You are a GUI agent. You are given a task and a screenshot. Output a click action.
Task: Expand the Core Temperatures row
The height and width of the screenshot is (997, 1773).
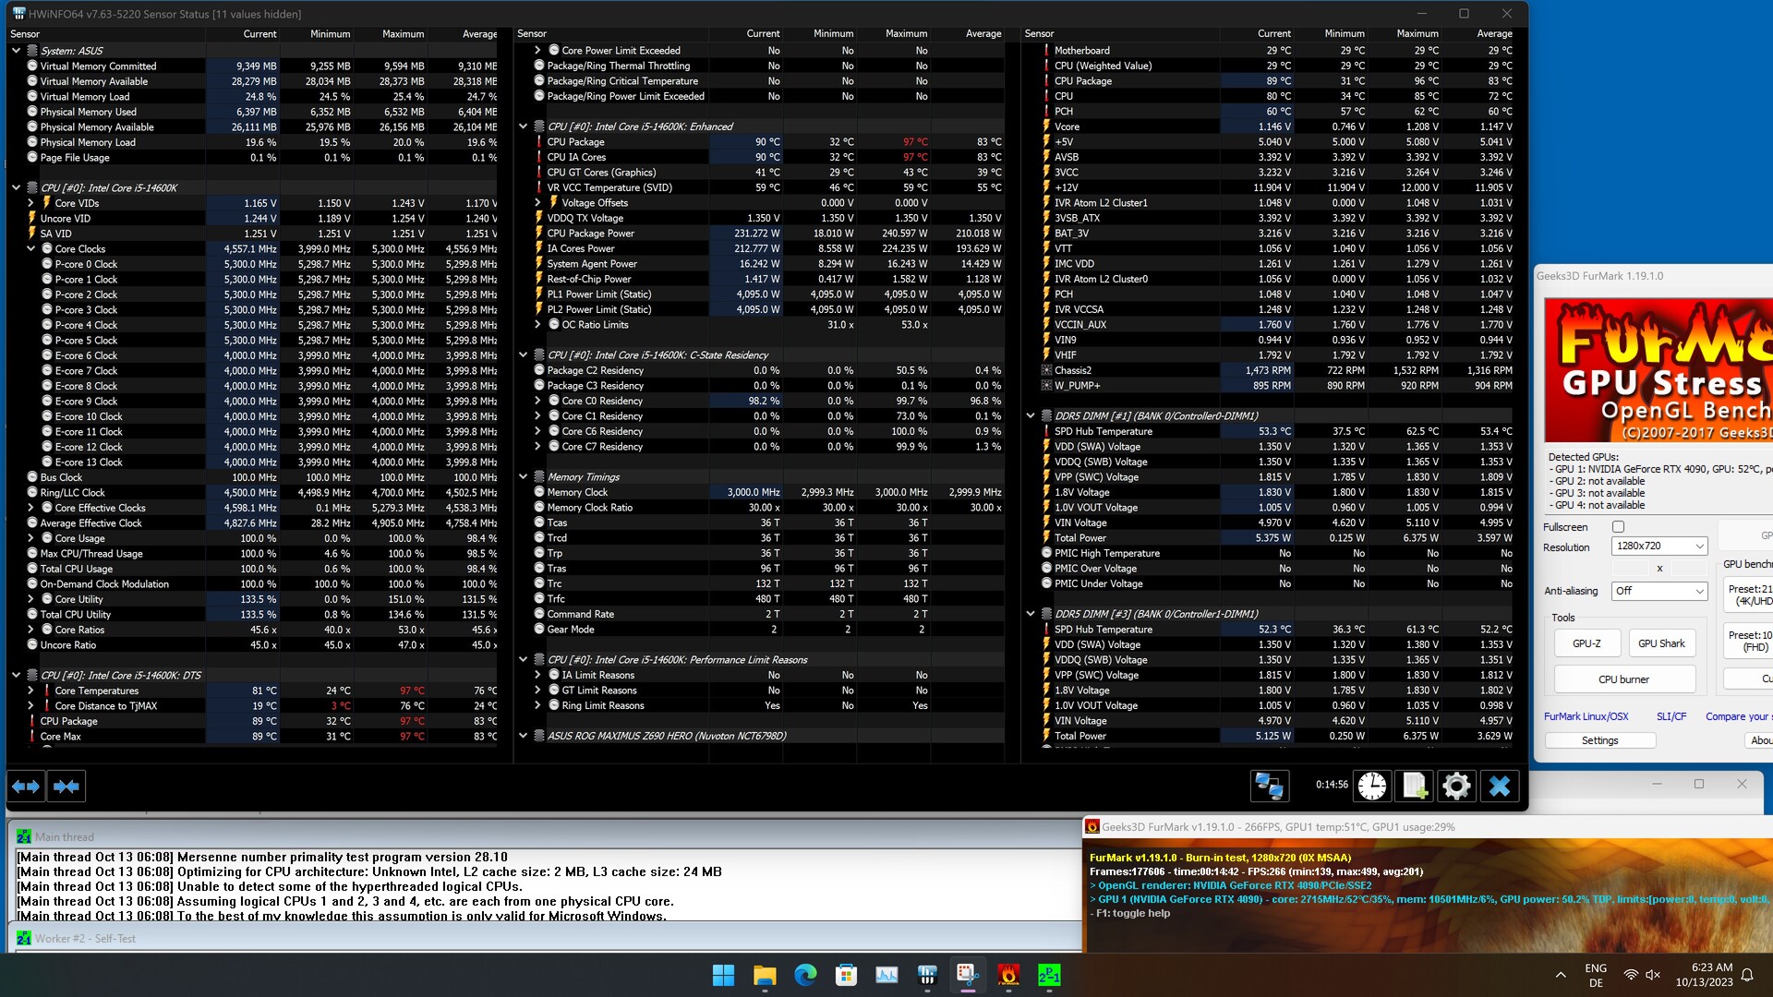pyautogui.click(x=30, y=691)
